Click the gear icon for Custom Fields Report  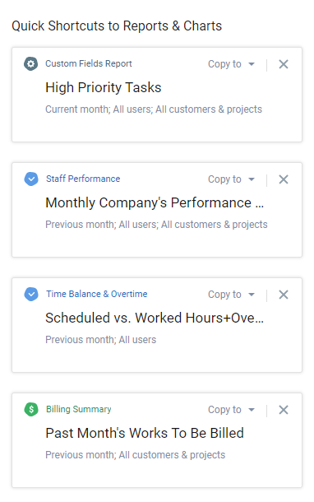[x=31, y=63]
